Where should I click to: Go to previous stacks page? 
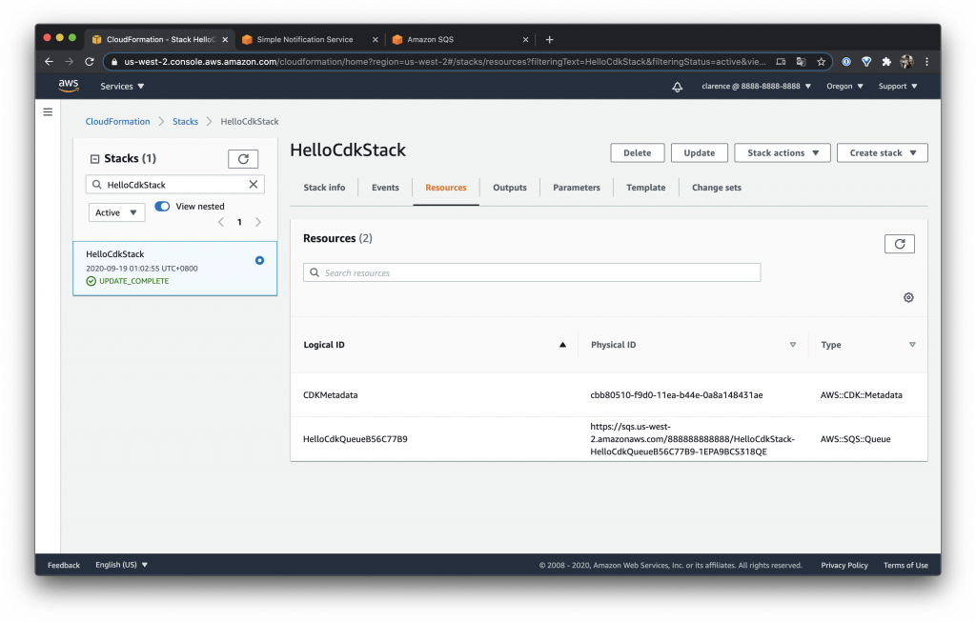(x=221, y=222)
